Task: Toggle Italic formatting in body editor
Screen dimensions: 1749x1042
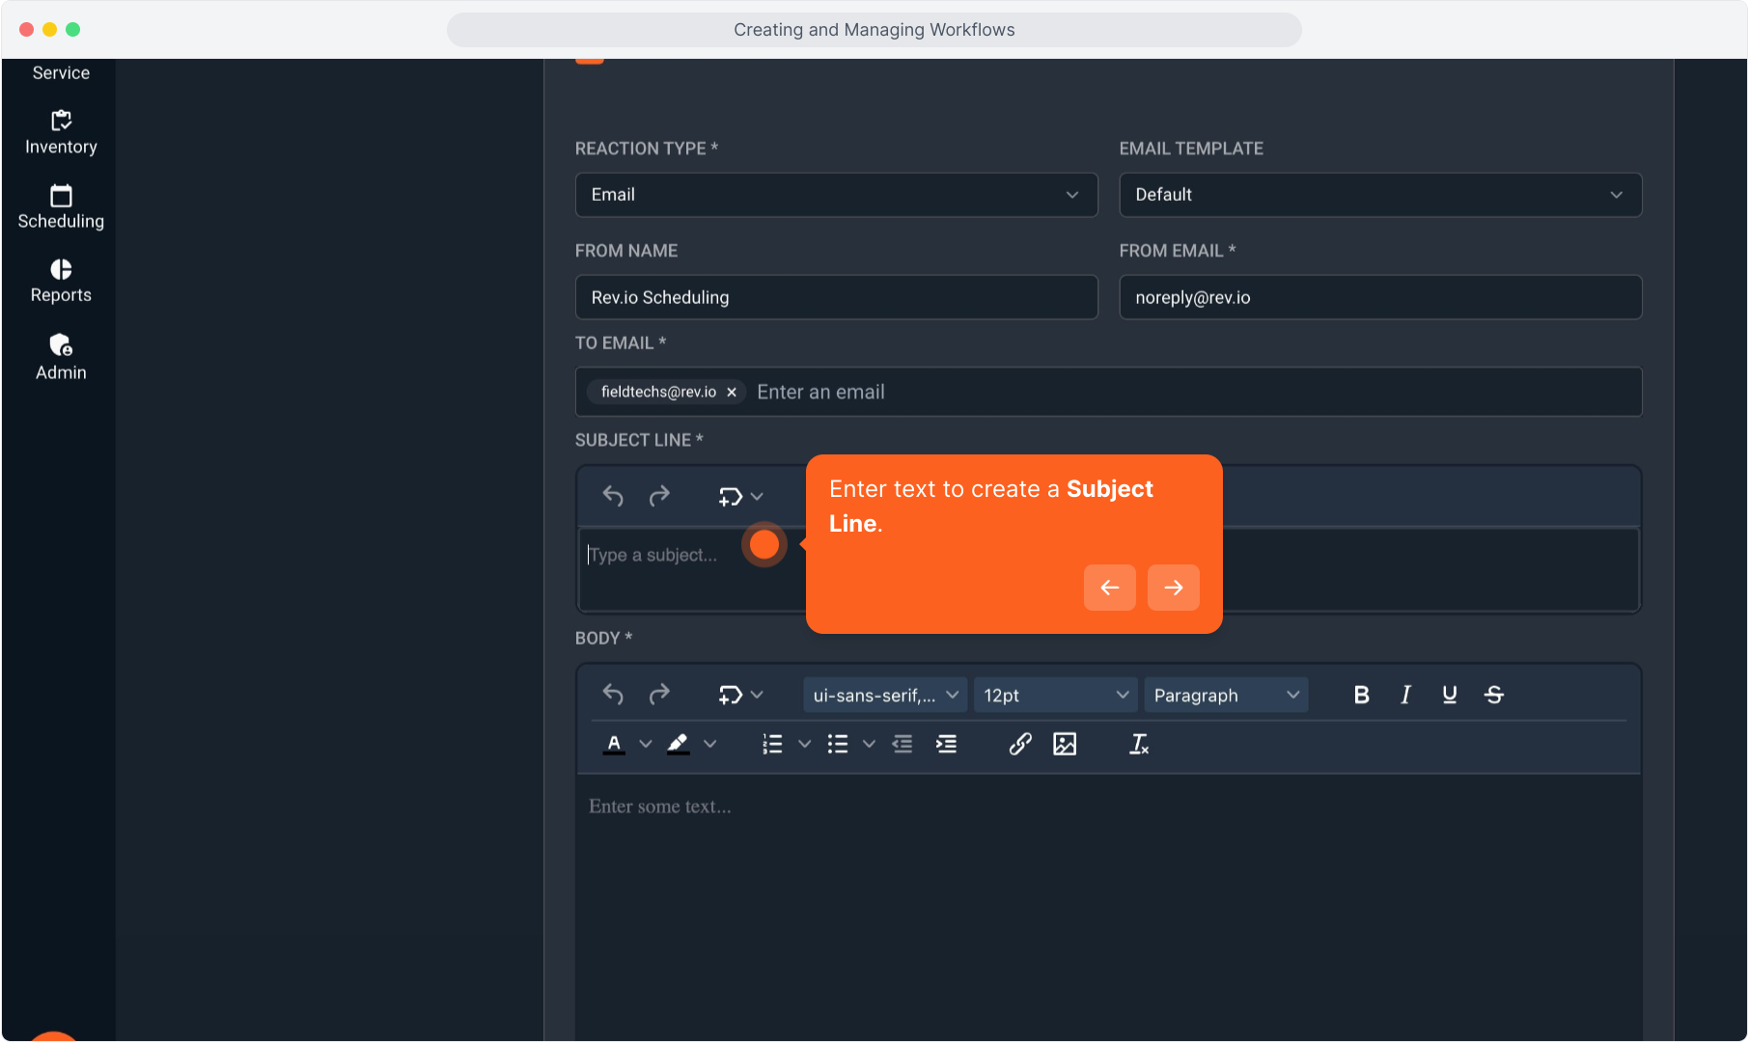Action: [x=1405, y=695]
